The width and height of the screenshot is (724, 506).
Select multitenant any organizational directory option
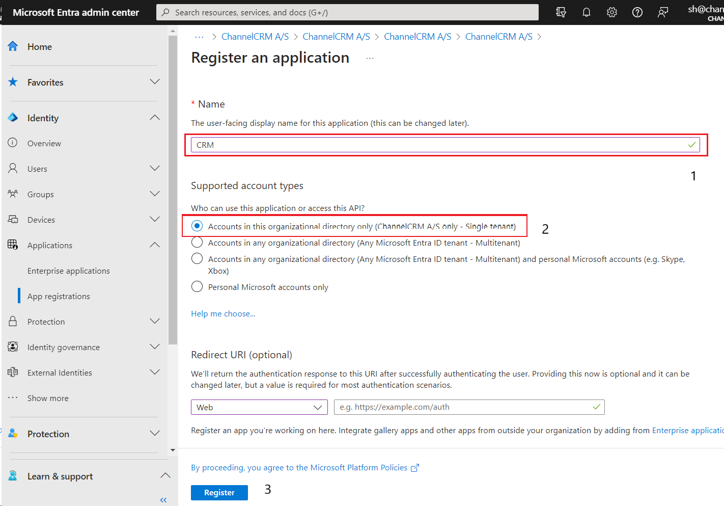pyautogui.click(x=197, y=243)
